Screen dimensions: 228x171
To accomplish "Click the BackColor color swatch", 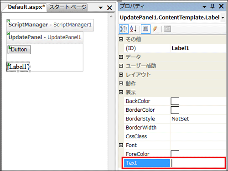I will [175, 101].
